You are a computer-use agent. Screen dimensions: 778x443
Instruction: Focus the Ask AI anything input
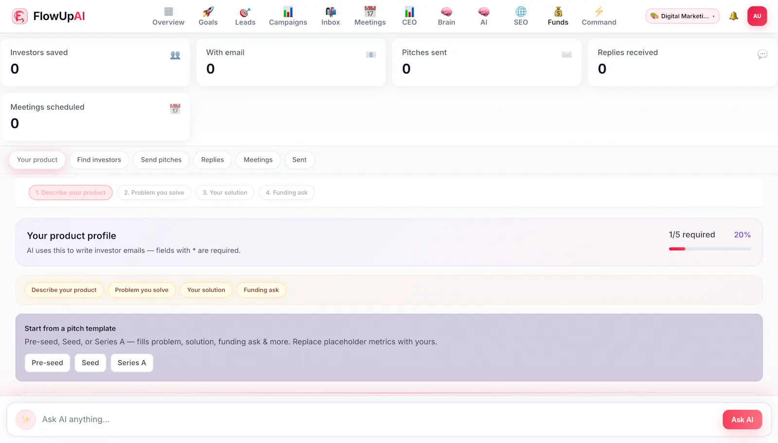pos(379,420)
